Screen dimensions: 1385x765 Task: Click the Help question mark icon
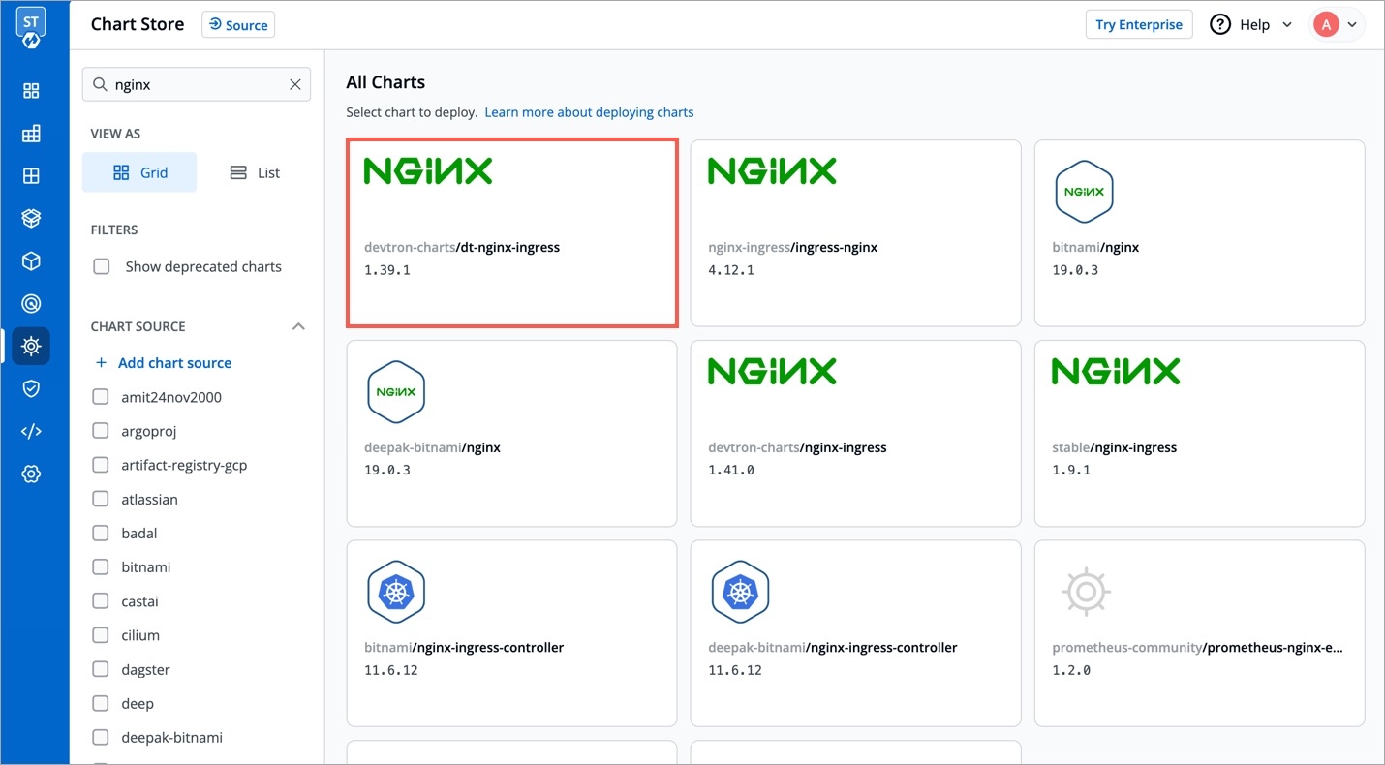[x=1220, y=25]
